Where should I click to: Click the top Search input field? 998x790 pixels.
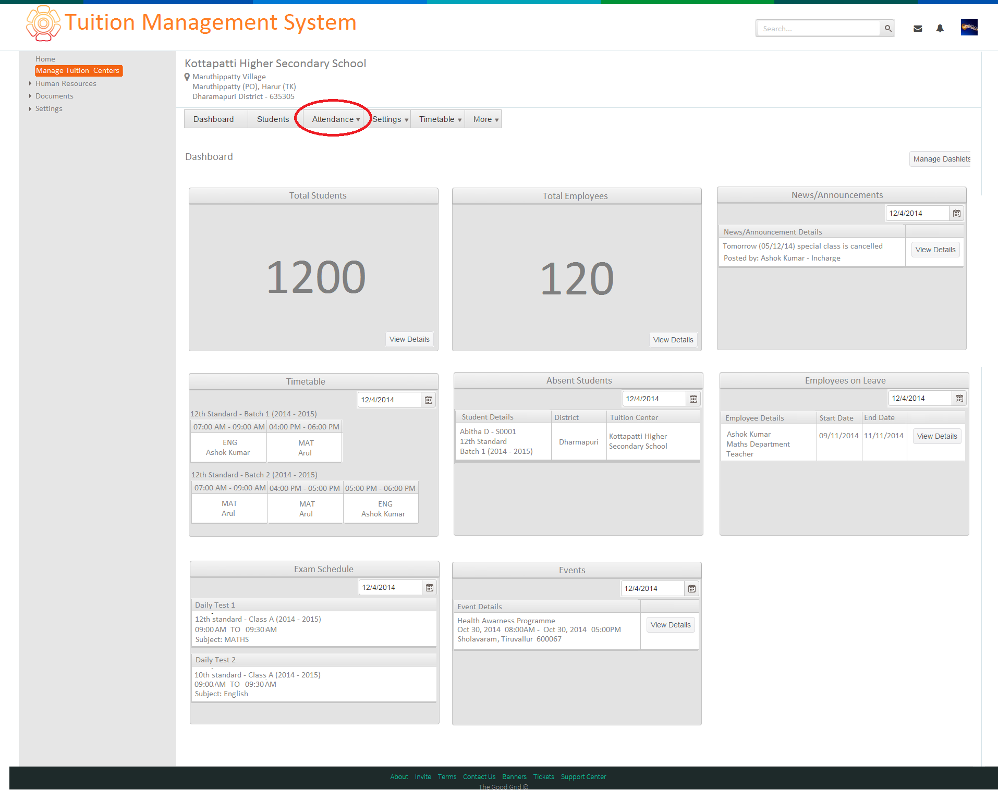pyautogui.click(x=818, y=29)
